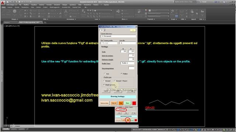Switch to the Annota ribbon tab

click(17, 7)
